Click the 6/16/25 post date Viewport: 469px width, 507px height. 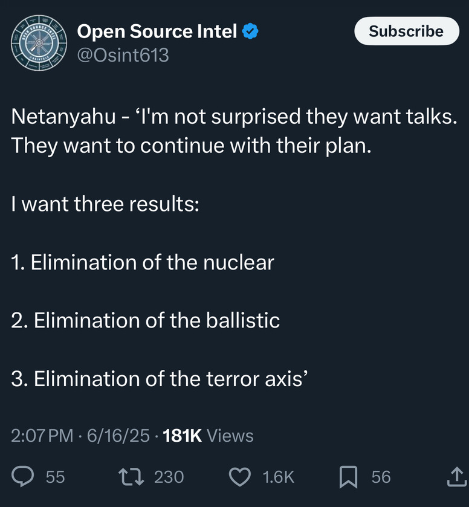(118, 436)
